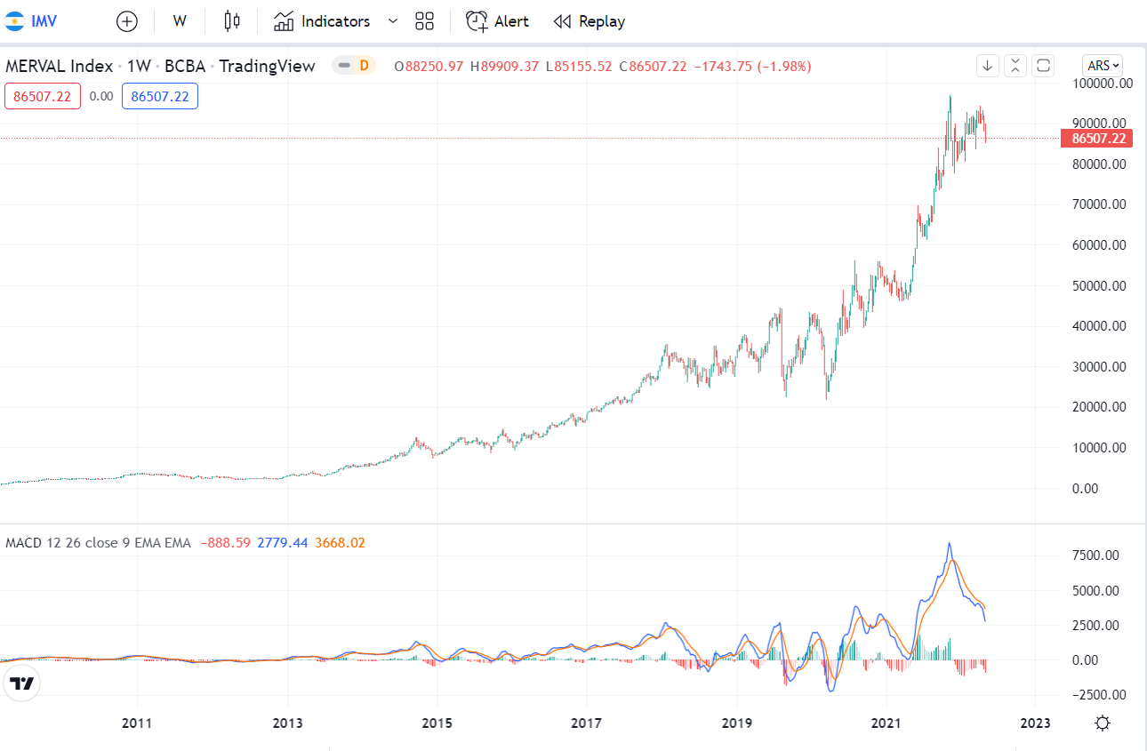Click the 20000.00 price axis label
Image resolution: width=1147 pixels, height=751 pixels.
click(1102, 407)
